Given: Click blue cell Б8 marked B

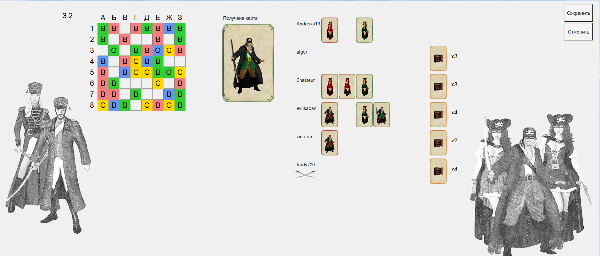Looking at the screenshot, I should [x=114, y=105].
